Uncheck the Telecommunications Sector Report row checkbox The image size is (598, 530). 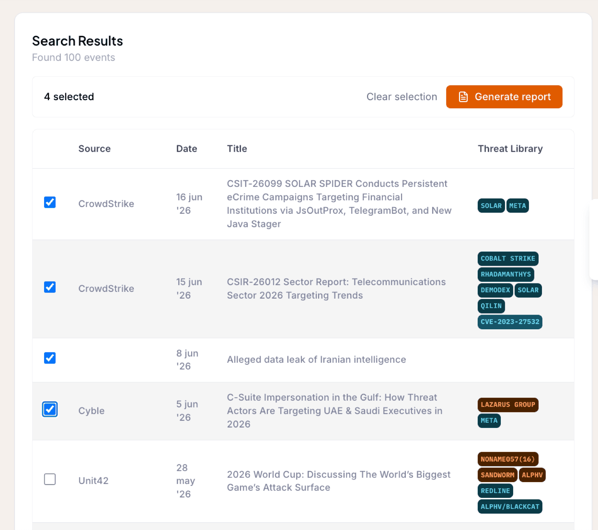point(50,287)
